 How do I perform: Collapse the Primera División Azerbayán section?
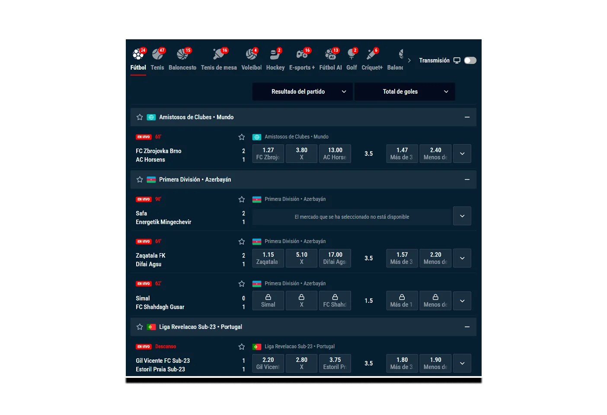(x=467, y=180)
